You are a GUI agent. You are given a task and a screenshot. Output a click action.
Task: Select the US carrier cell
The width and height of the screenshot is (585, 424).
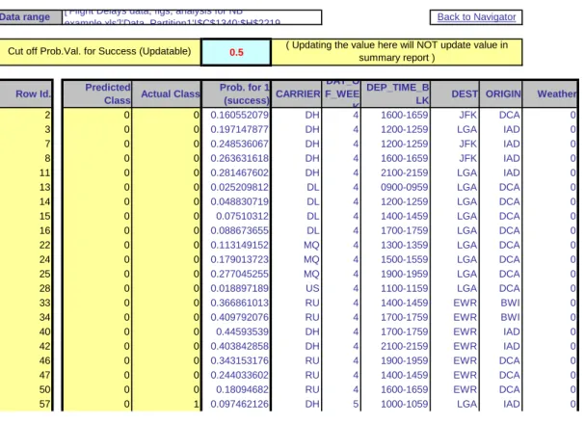click(x=297, y=288)
